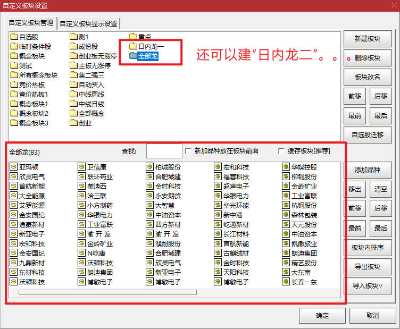Click the 成份股 folder icon
The width and height of the screenshot is (400, 329).
74,46
